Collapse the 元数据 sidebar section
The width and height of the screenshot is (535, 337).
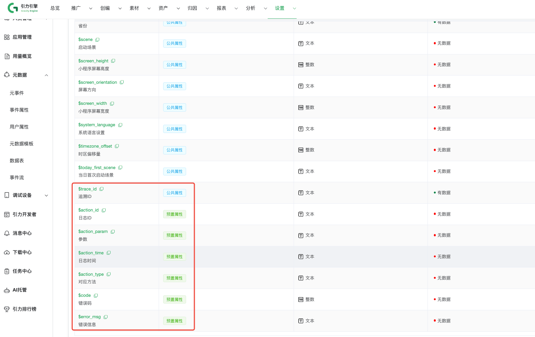[47, 75]
